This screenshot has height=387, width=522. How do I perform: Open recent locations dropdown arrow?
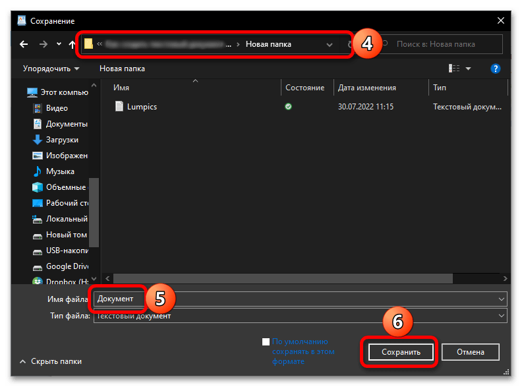[x=59, y=44]
